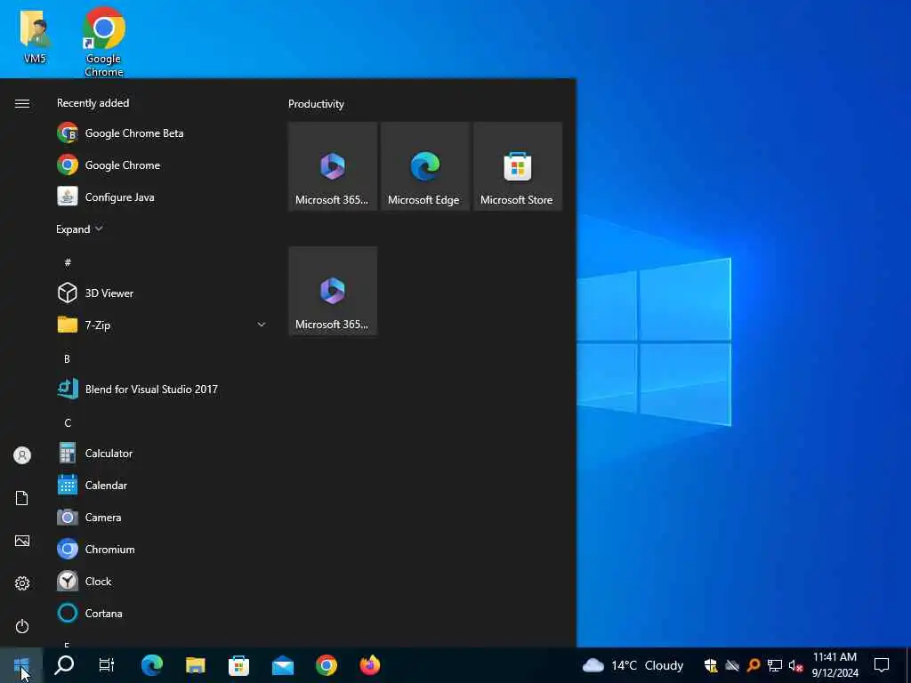Screen dimensions: 911x683
Task: Open Calculator app
Action: point(162,453)
